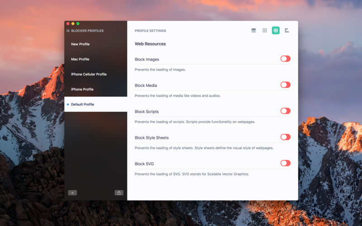Maximize the window with the green button

point(78,24)
